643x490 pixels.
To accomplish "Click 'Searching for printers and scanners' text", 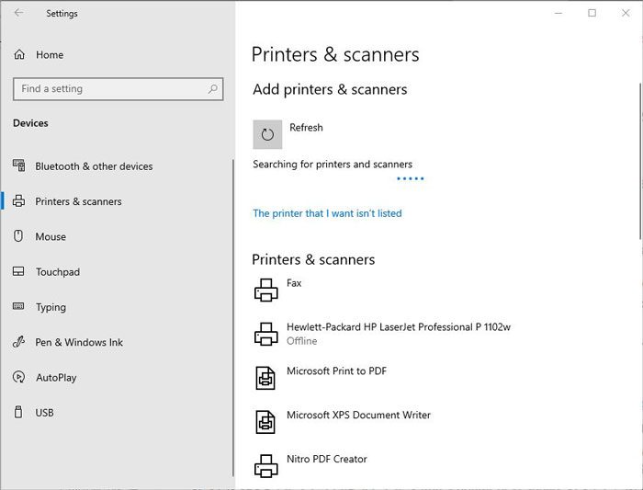I will [333, 165].
